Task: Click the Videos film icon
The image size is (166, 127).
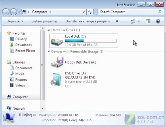Action: coord(12,85)
